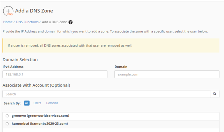
Task: Click the kamonbcd (kamonbc2020-23.com) label text
Action: (x=39, y=124)
